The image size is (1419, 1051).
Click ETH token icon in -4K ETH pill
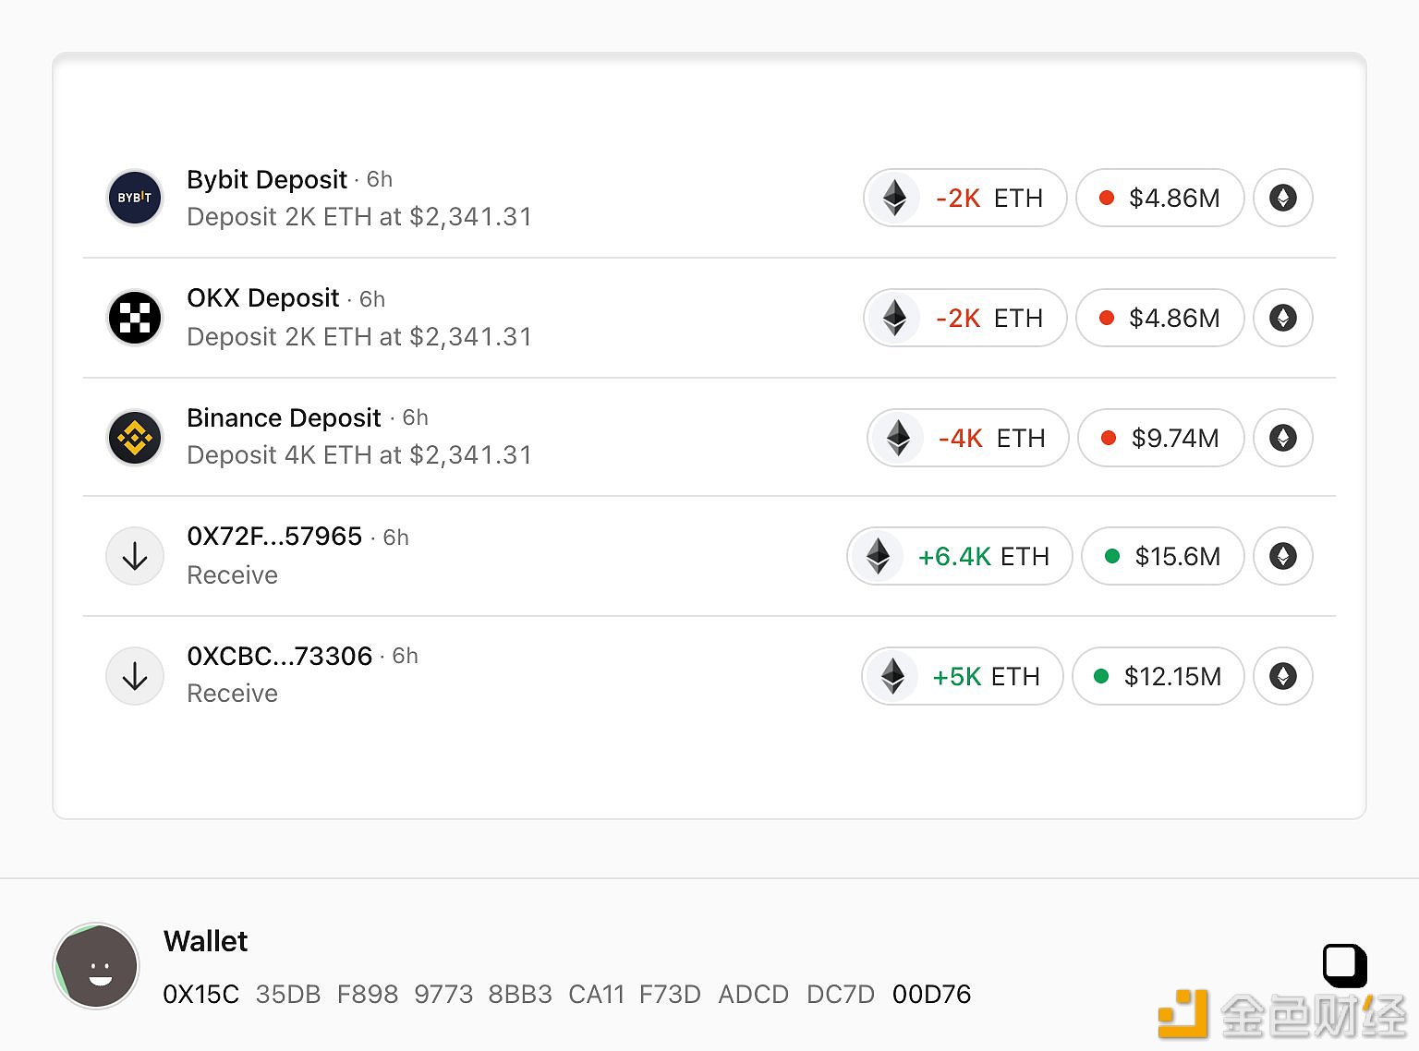tap(898, 438)
